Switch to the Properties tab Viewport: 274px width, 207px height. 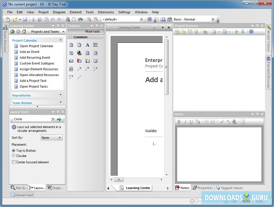click(203, 188)
